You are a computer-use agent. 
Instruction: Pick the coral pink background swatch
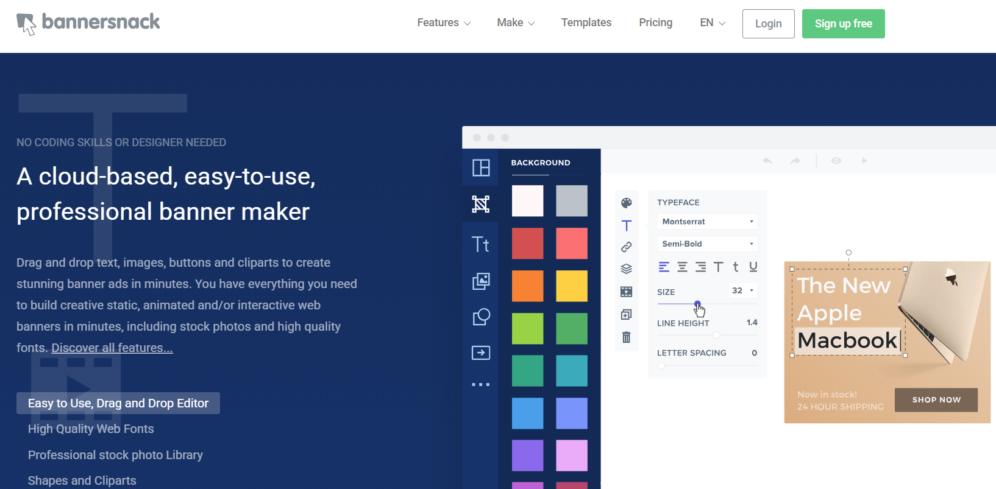(x=572, y=244)
